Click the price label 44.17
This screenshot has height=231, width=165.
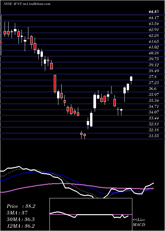click(154, 18)
